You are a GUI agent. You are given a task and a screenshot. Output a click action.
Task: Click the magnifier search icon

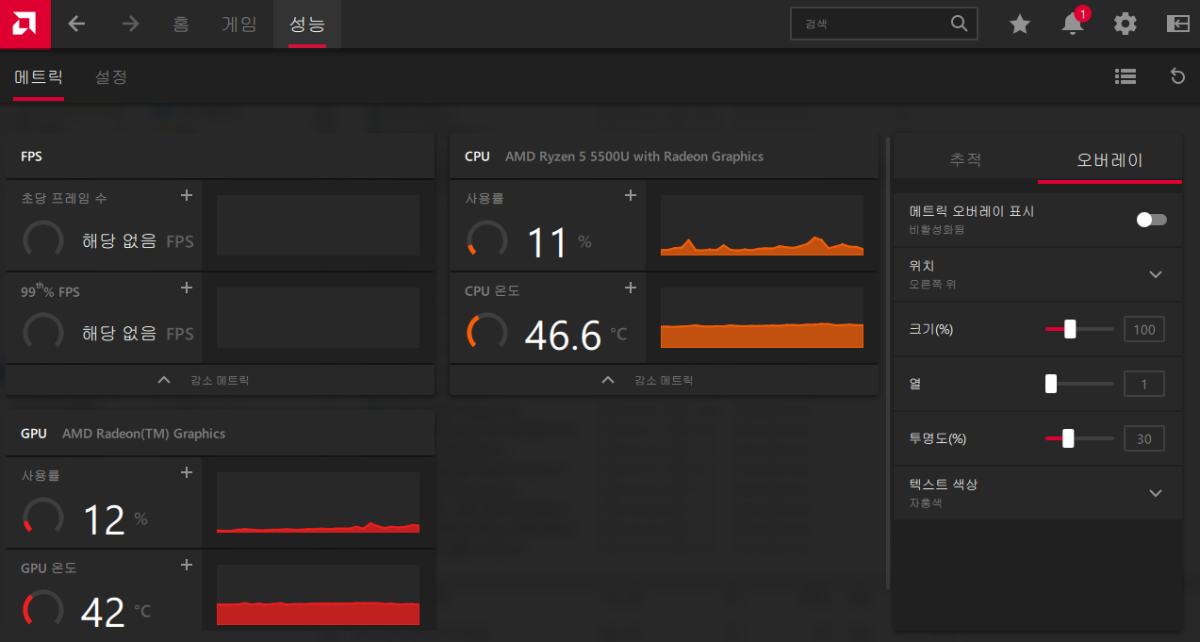pos(960,24)
